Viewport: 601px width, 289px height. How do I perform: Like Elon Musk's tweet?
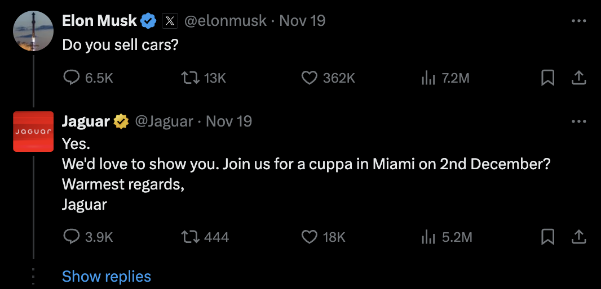coord(309,78)
